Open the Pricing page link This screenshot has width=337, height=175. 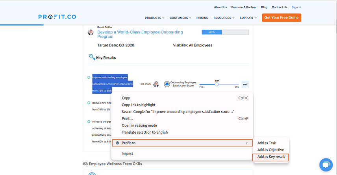coord(202,18)
